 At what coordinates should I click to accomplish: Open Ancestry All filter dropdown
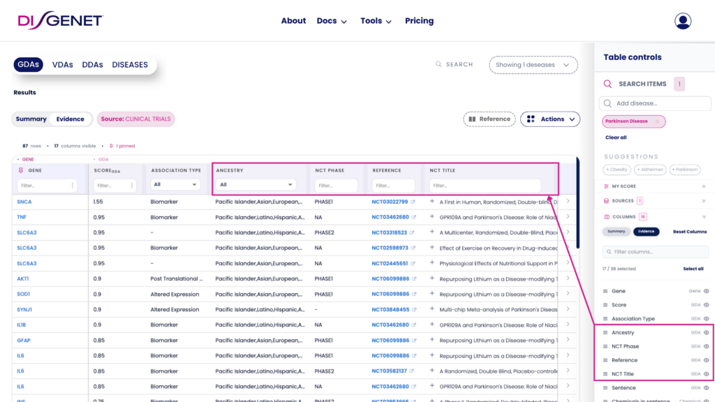(x=256, y=184)
